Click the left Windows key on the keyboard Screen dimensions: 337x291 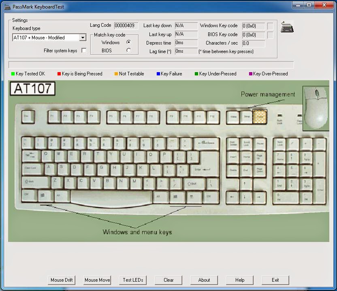(x=46, y=196)
